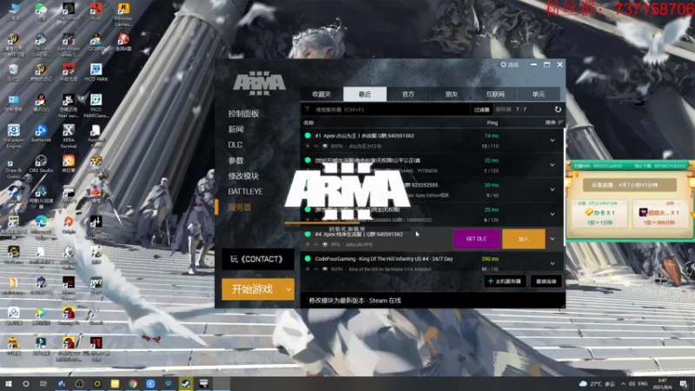Click the orange 加入 join button
Image resolution: width=695 pixels, height=391 pixels.
point(524,239)
